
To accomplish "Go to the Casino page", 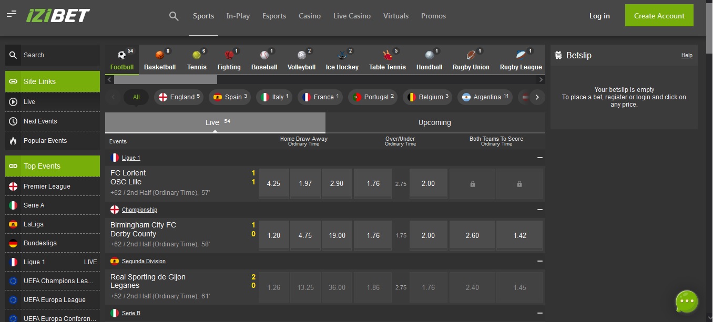I will tap(310, 16).
